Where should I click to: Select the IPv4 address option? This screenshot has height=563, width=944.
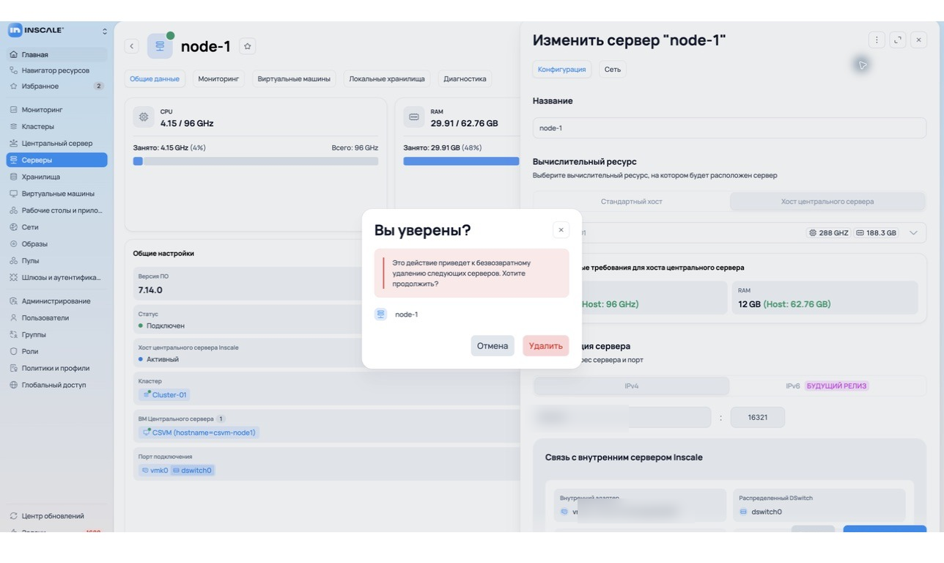(x=632, y=386)
